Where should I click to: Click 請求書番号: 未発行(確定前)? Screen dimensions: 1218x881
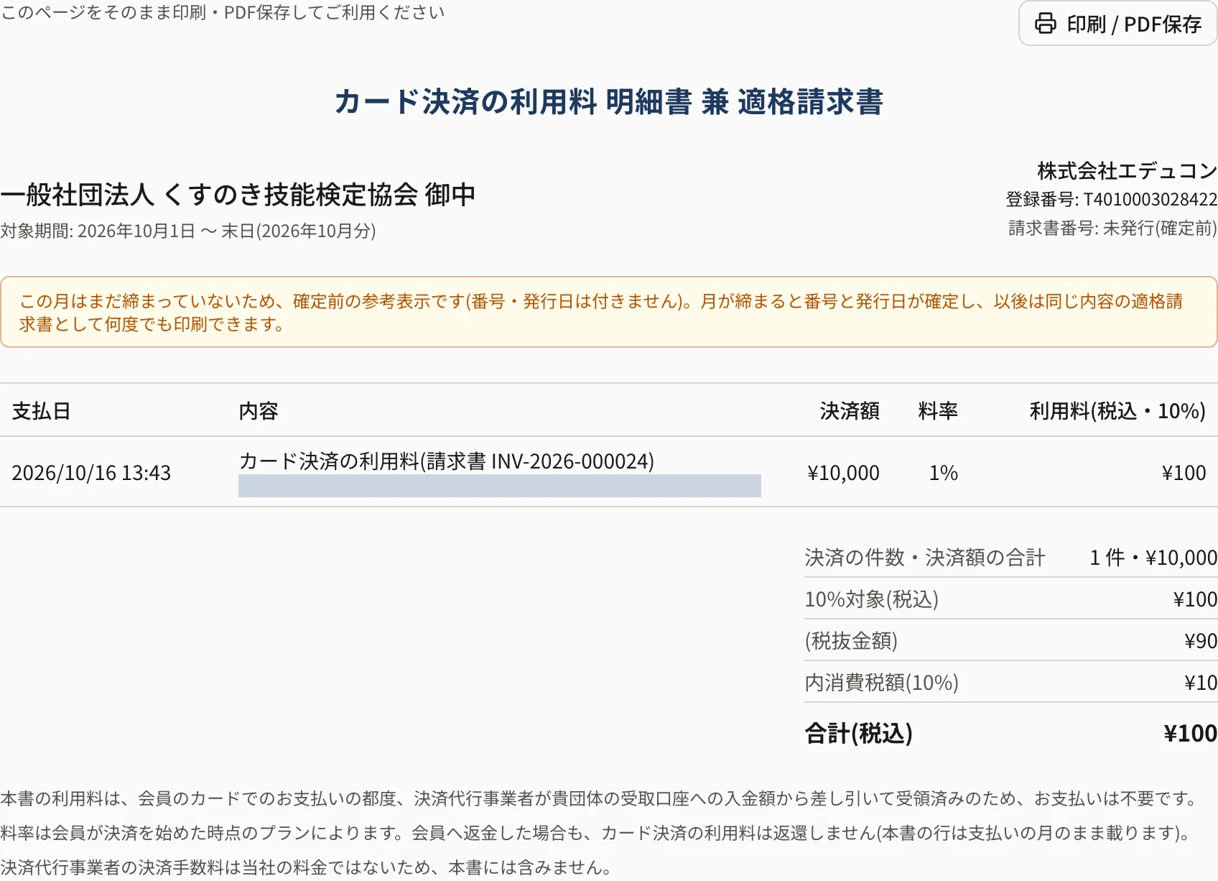1113,228
